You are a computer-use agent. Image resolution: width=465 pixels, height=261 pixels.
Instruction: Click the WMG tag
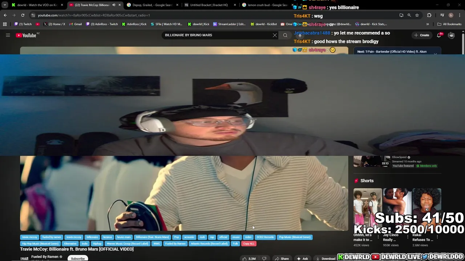tap(157, 244)
